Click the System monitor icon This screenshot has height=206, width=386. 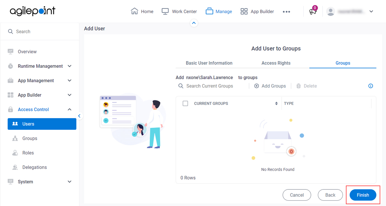[11, 182]
